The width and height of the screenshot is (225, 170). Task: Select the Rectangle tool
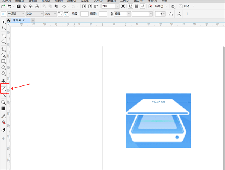[x=3, y=61]
